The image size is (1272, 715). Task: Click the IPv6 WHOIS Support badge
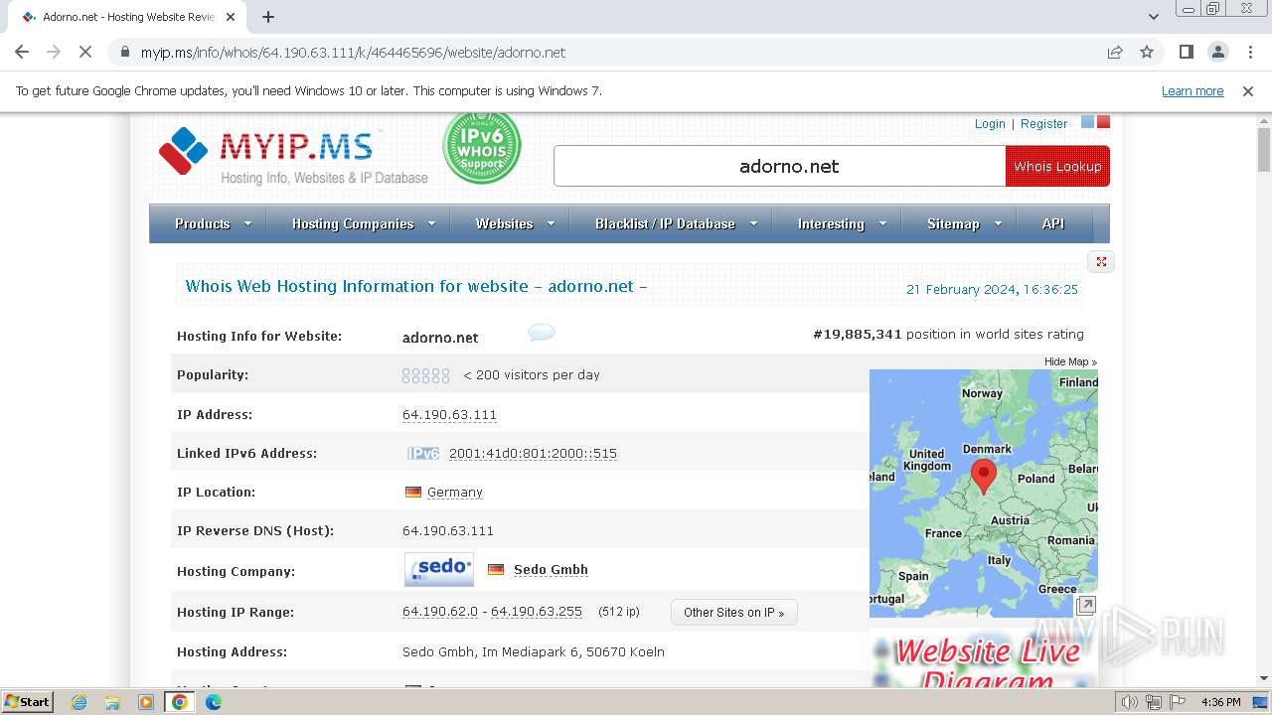[482, 148]
